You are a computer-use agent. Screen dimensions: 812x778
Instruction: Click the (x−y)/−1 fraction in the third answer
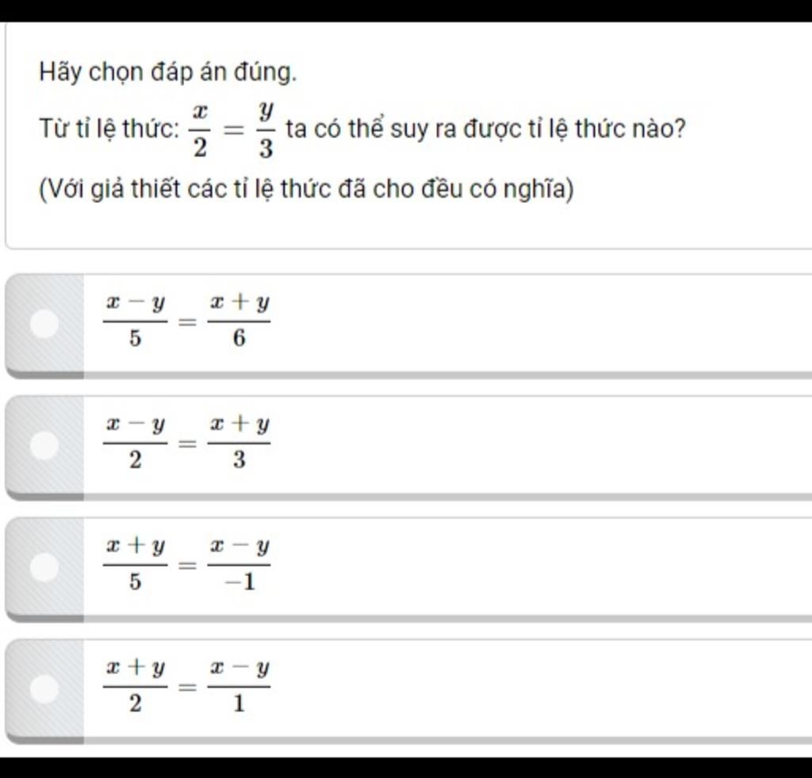[x=239, y=566]
